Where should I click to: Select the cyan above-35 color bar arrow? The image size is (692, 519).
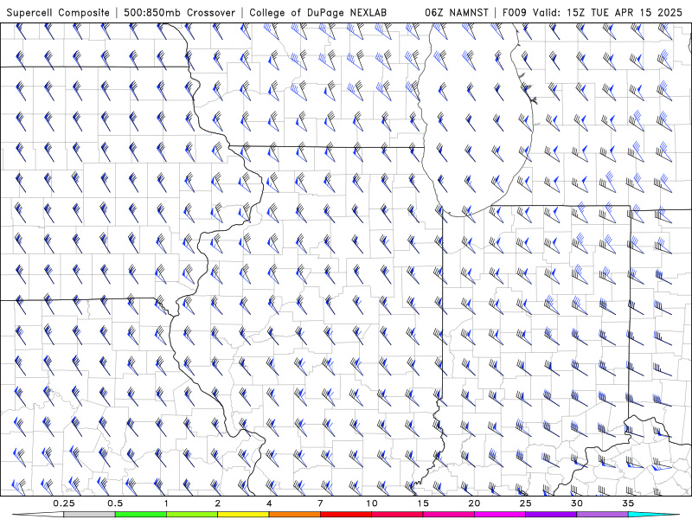654,515
